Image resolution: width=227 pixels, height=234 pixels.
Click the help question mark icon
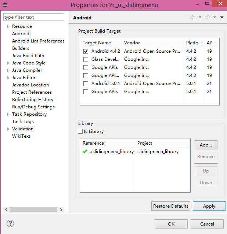pyautogui.click(x=10, y=223)
